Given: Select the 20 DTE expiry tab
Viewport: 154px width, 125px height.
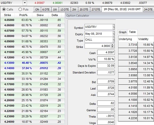Looking at the screenshot, I should (83, 9).
